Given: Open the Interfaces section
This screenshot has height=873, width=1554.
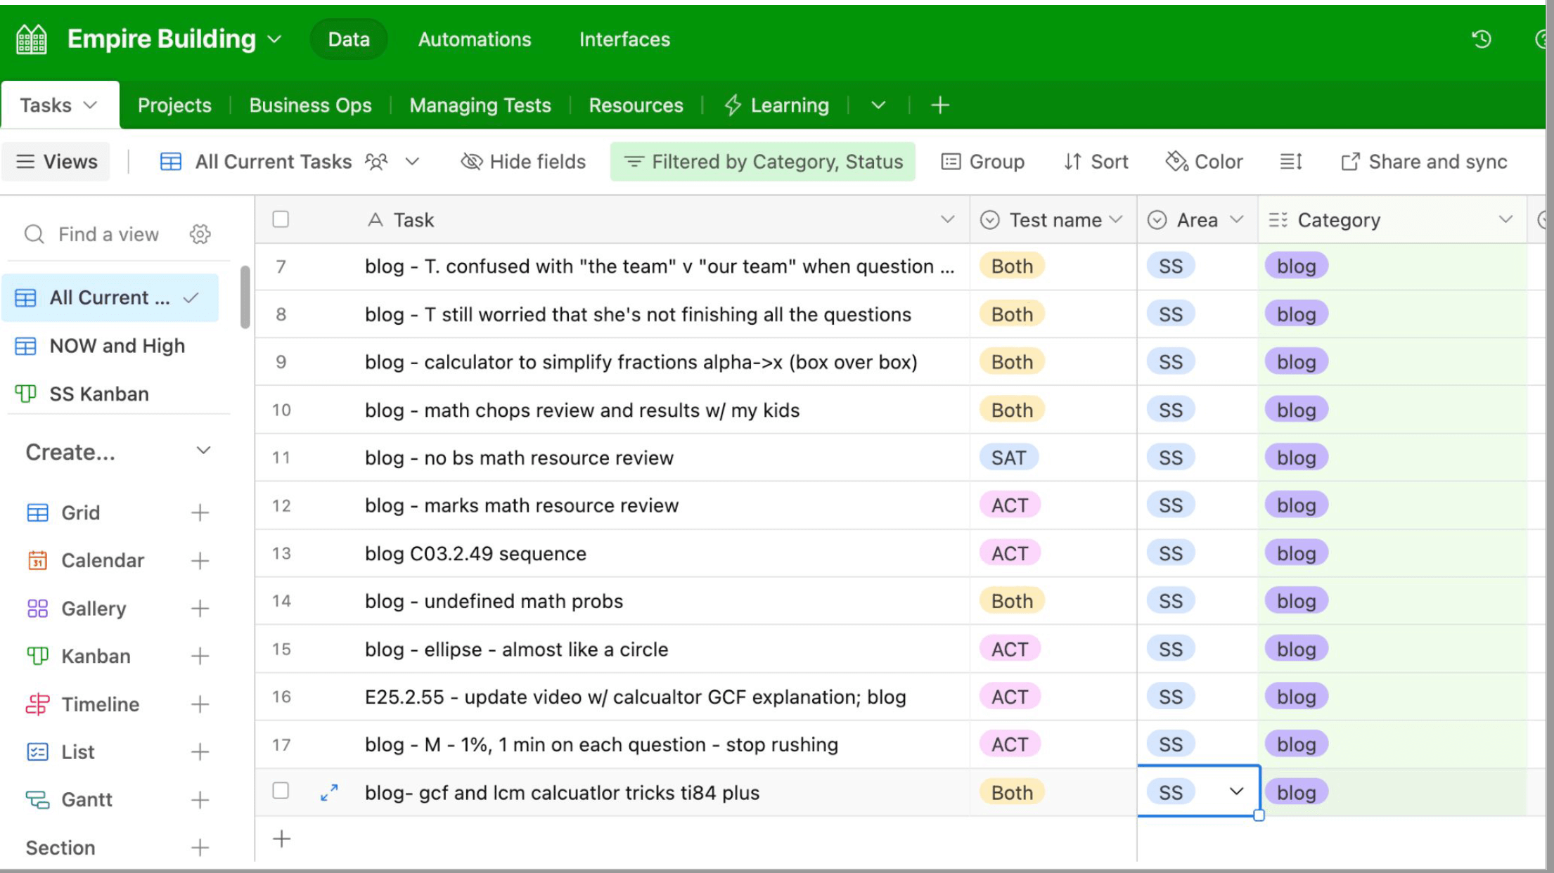Looking at the screenshot, I should click(624, 39).
